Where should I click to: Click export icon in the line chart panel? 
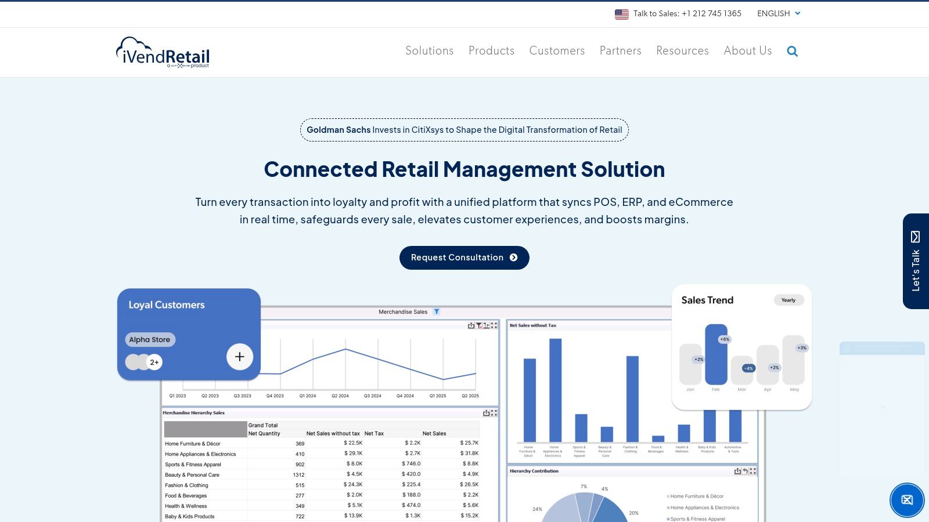(x=471, y=325)
